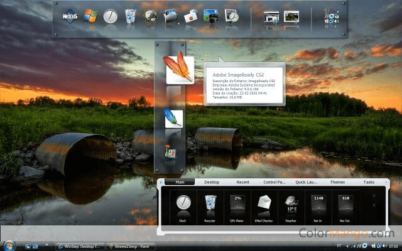Viewport: 402px width, 251px height.
Task: Click the clock icon in the top dock
Action: click(111, 16)
